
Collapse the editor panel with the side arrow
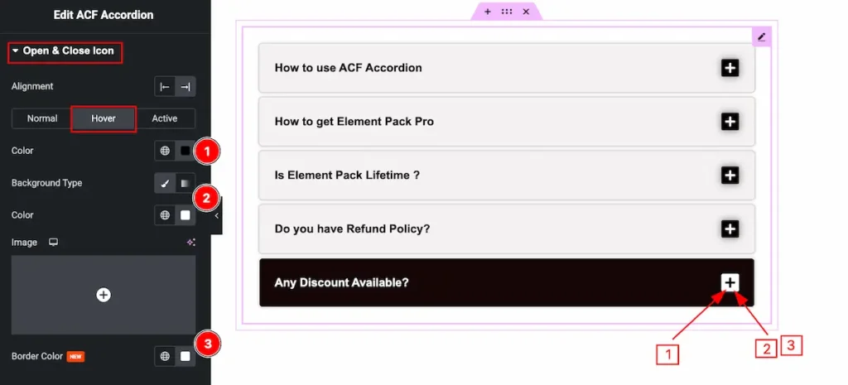pos(216,215)
